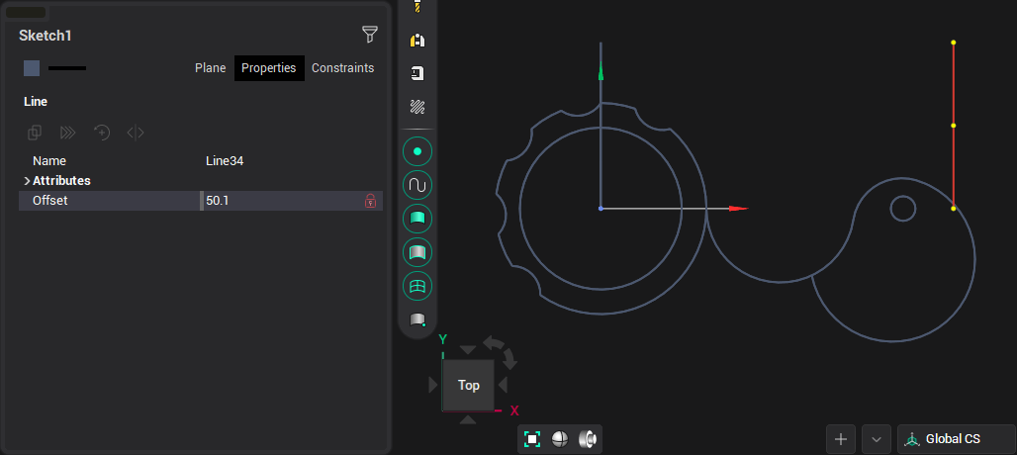Click the fit-to-view icon in bottom toolbar

pos(532,439)
